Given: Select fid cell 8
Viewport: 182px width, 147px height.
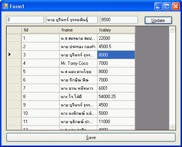Looking at the screenshot, I should (x=40, y=97).
